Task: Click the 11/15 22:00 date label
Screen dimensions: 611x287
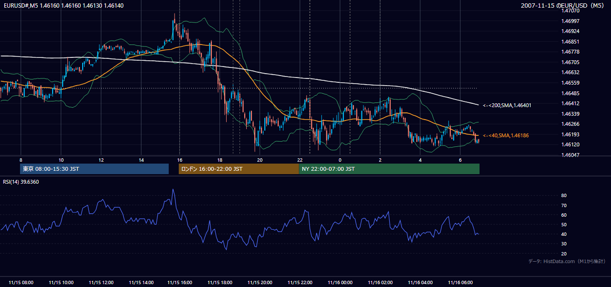Action: pyautogui.click(x=300, y=283)
